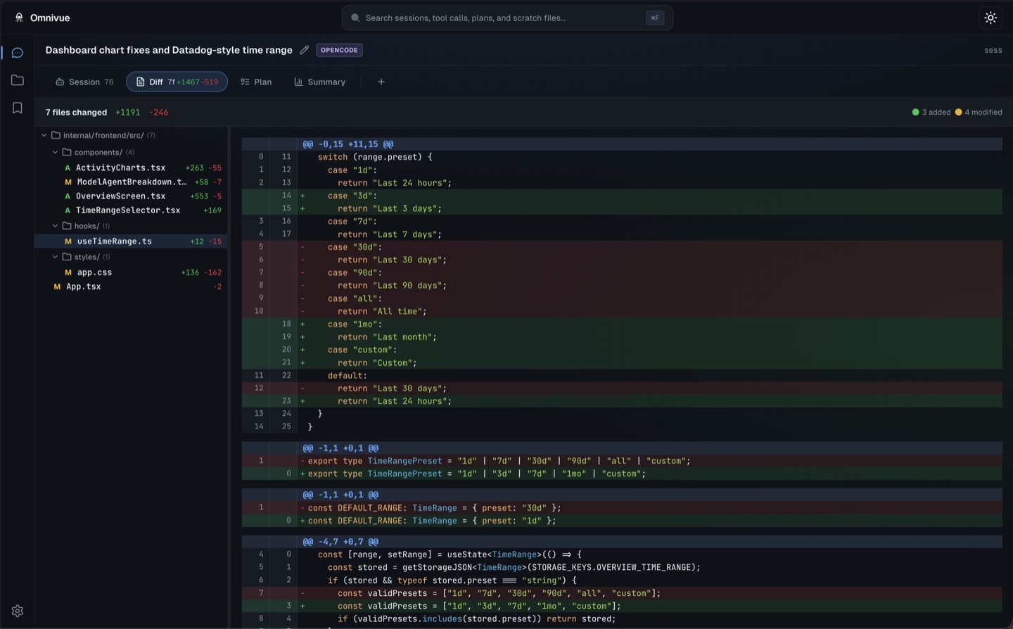Collapse the hooks/ folder chevron

click(x=56, y=226)
